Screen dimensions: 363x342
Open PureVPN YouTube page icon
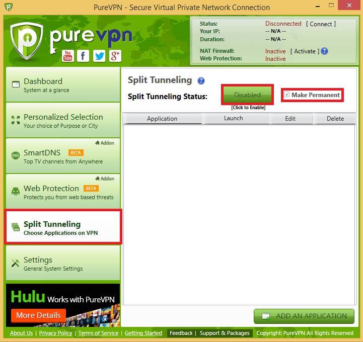click(x=68, y=56)
